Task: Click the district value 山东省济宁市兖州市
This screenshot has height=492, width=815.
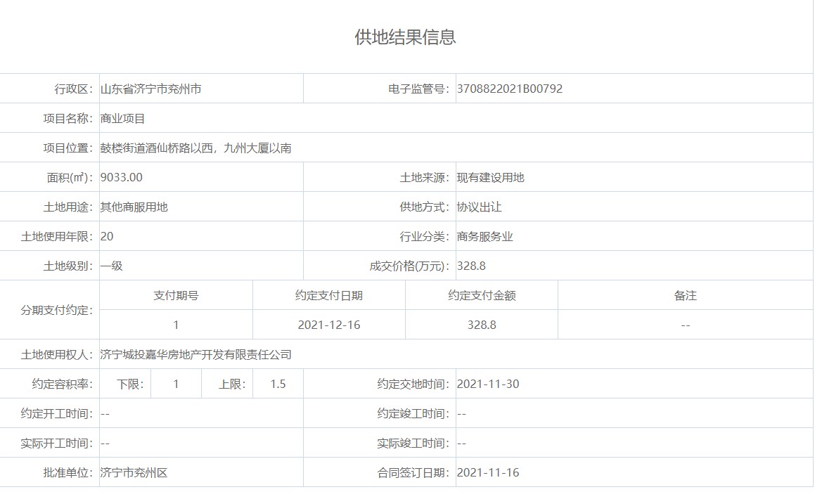Action: [150, 89]
